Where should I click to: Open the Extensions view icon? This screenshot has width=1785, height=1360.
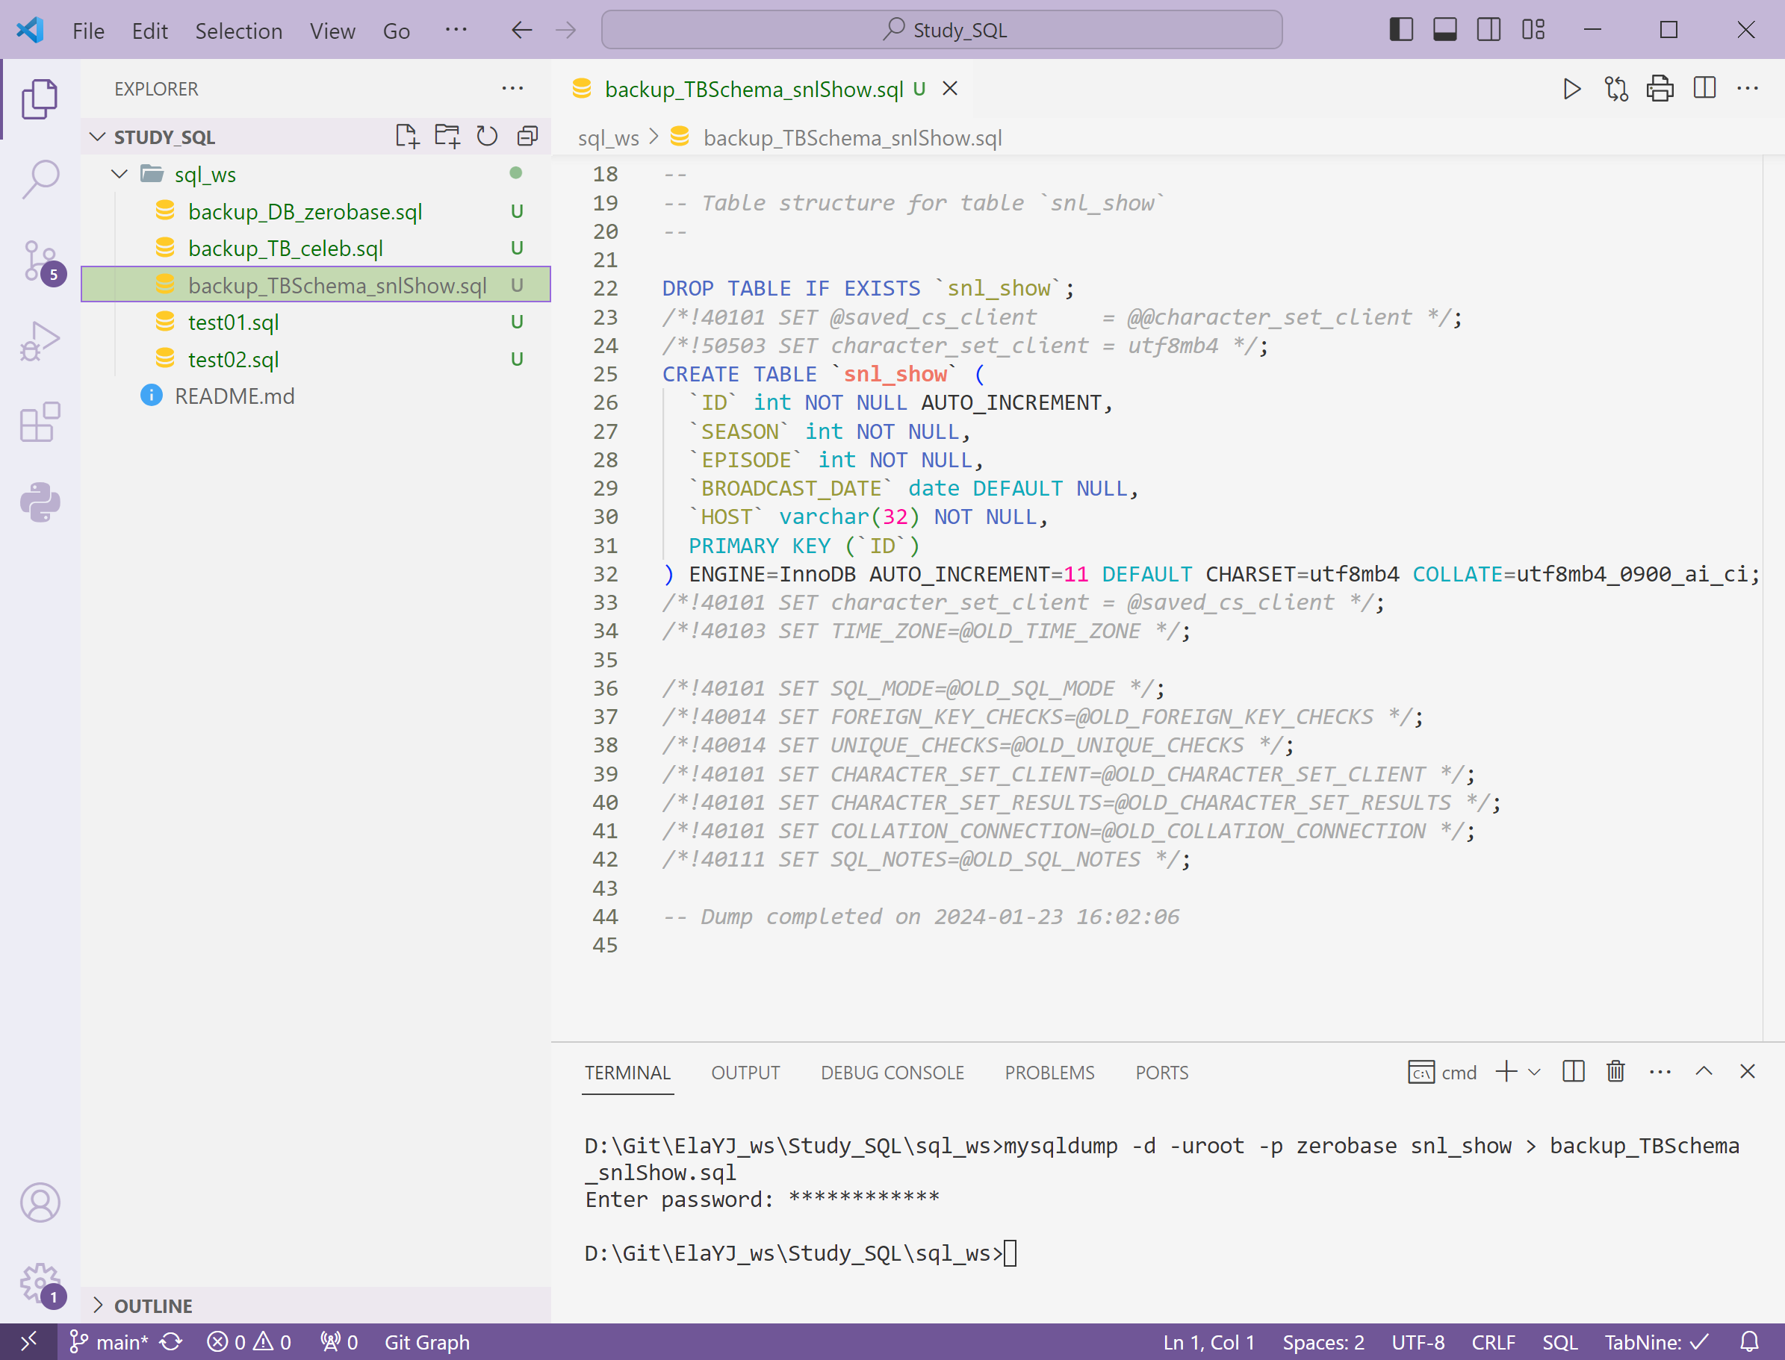40,422
